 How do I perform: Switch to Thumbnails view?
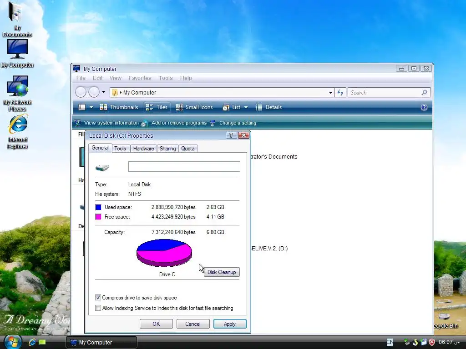(119, 107)
